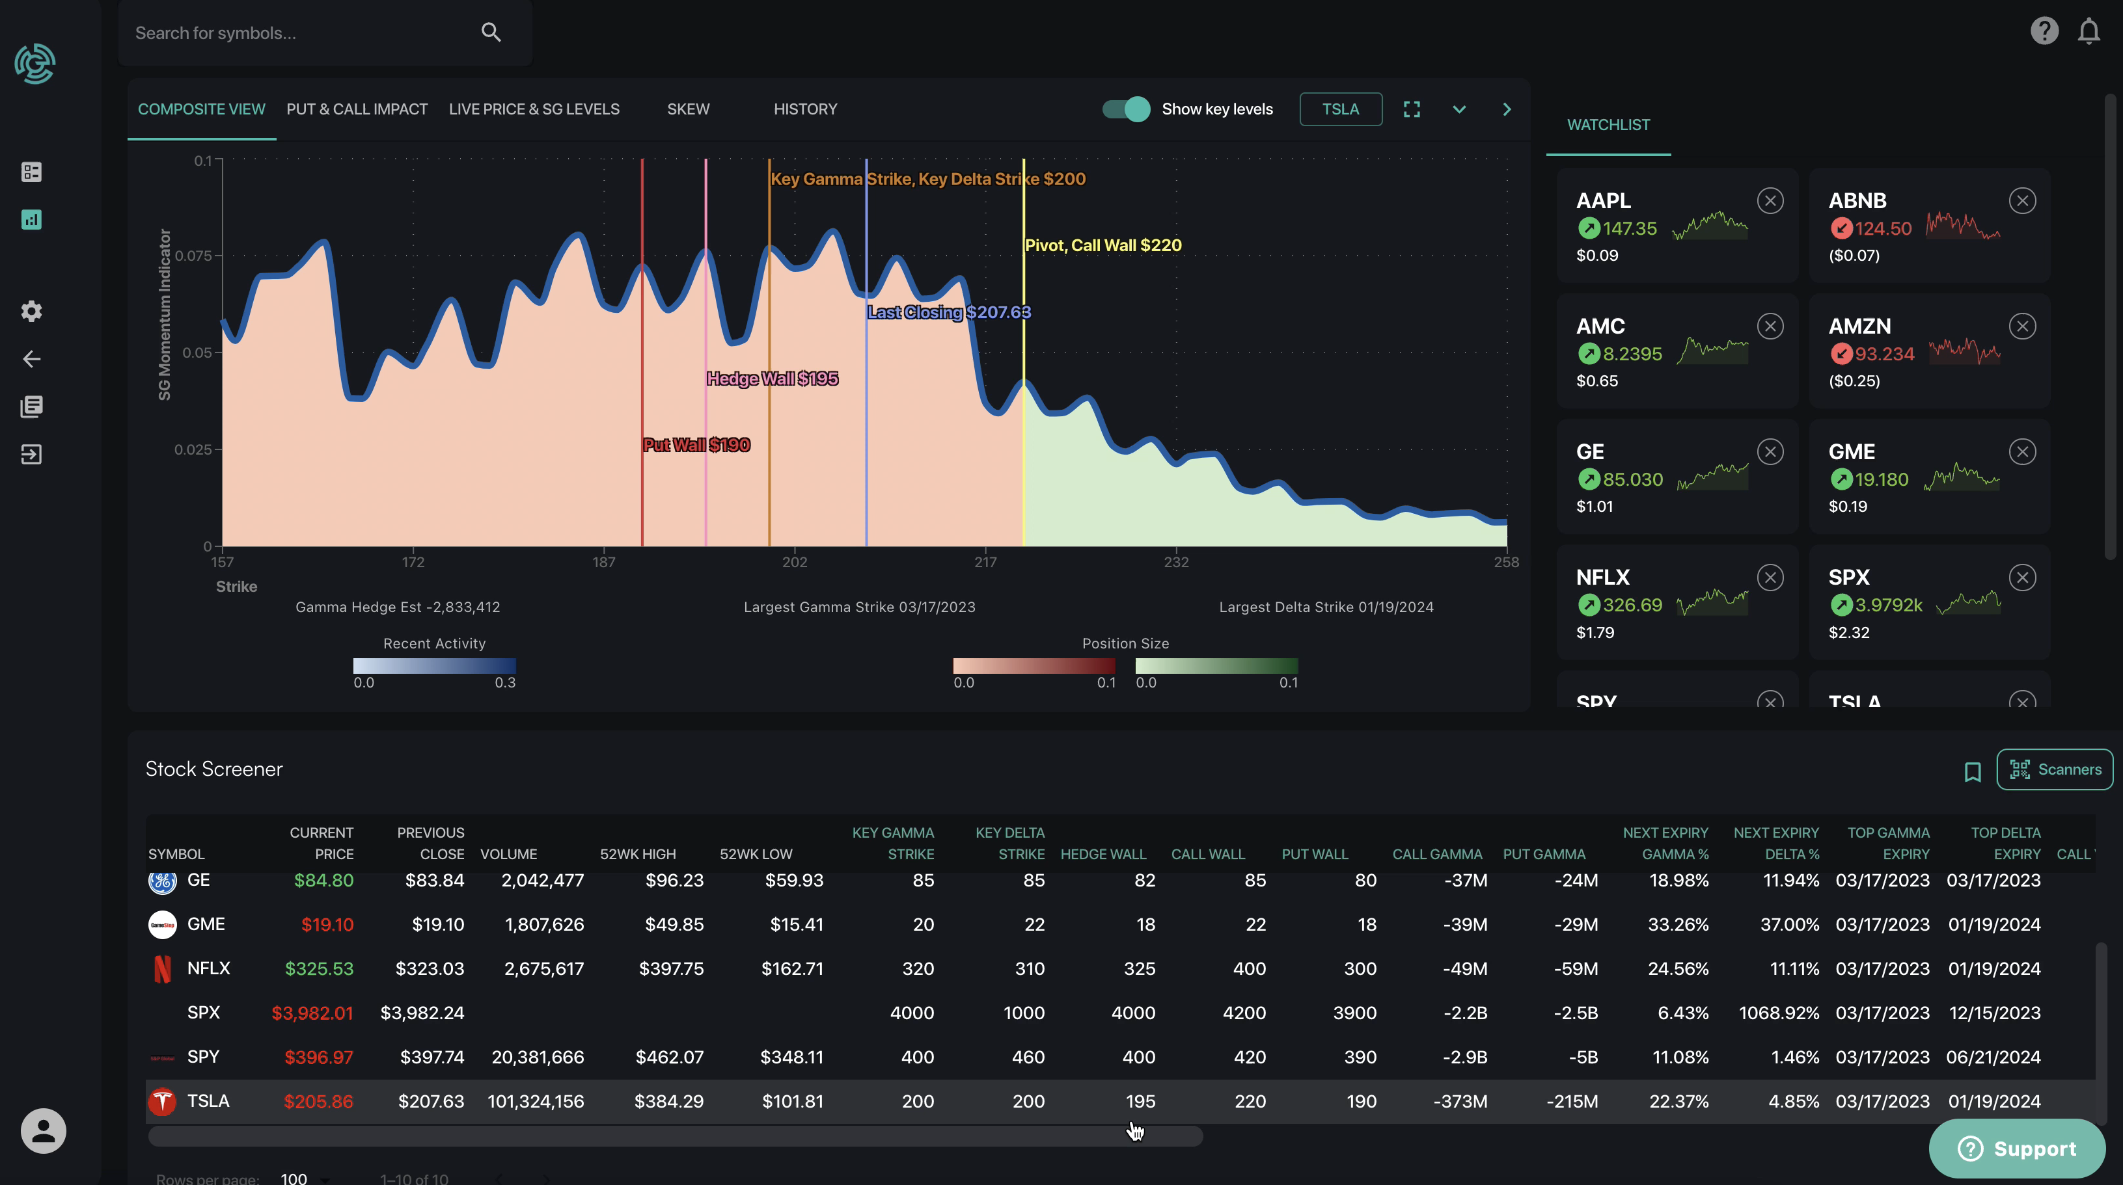Click the TSLA symbol button
This screenshot has height=1185, width=2123.
click(x=1340, y=109)
